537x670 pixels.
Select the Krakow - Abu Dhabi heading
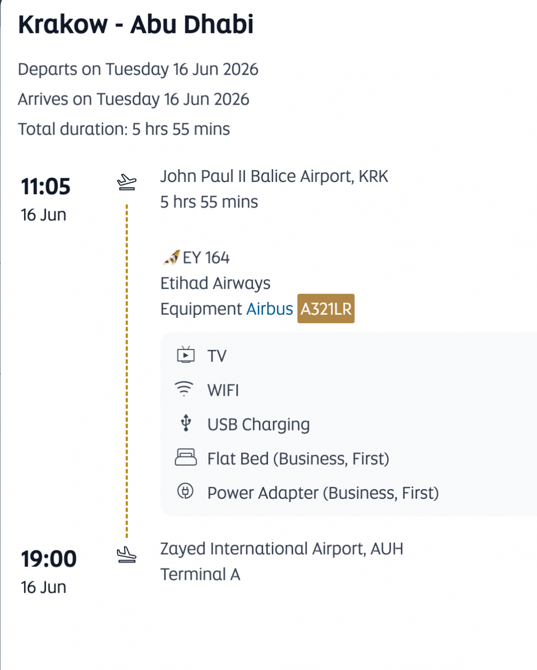[136, 25]
